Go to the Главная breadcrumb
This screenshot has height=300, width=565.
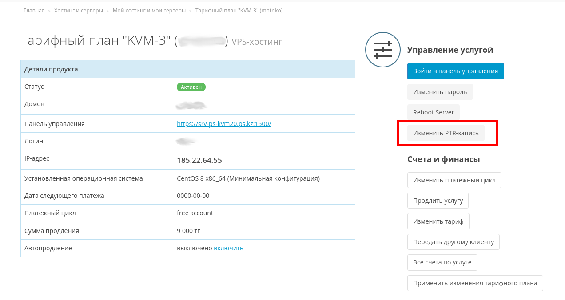click(34, 10)
